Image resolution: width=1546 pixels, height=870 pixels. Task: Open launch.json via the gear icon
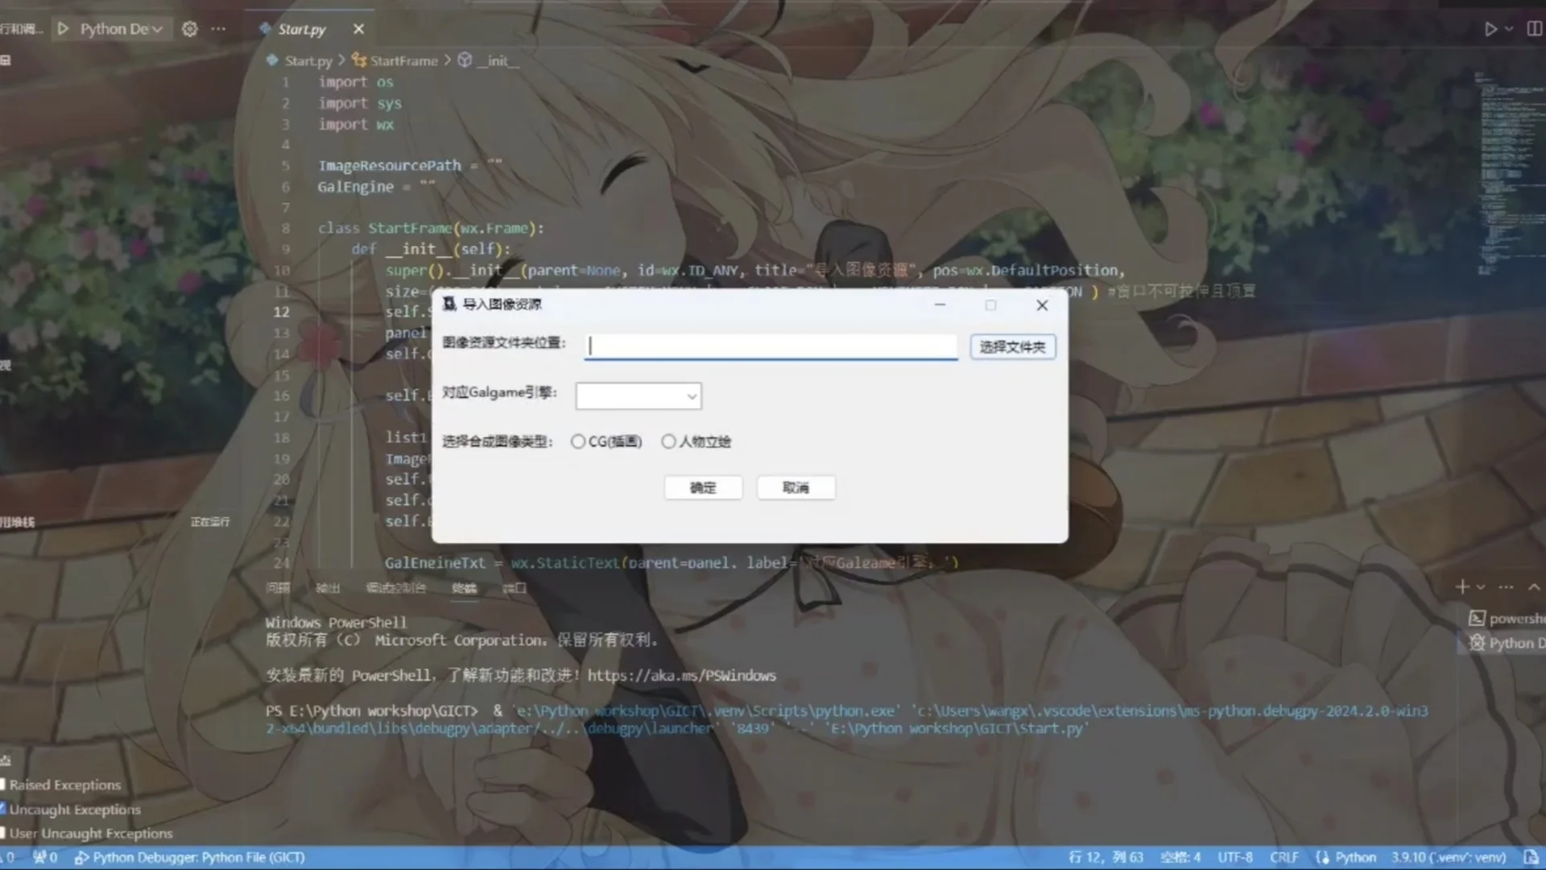coord(189,29)
